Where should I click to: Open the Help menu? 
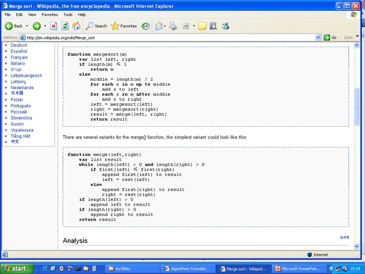[x=82, y=14]
